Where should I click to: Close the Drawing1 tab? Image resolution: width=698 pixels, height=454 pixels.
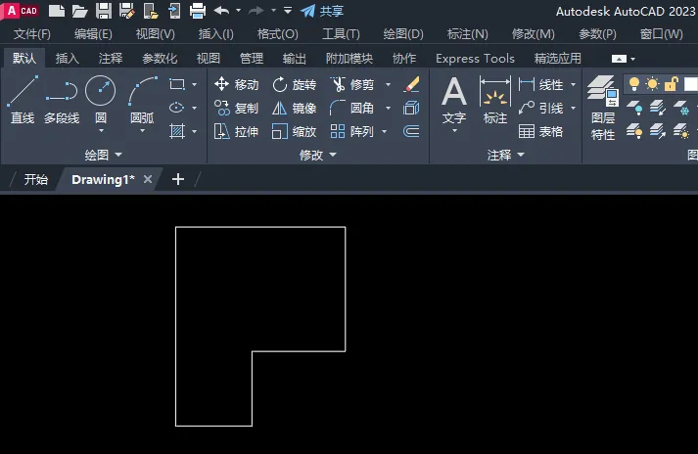click(x=148, y=179)
